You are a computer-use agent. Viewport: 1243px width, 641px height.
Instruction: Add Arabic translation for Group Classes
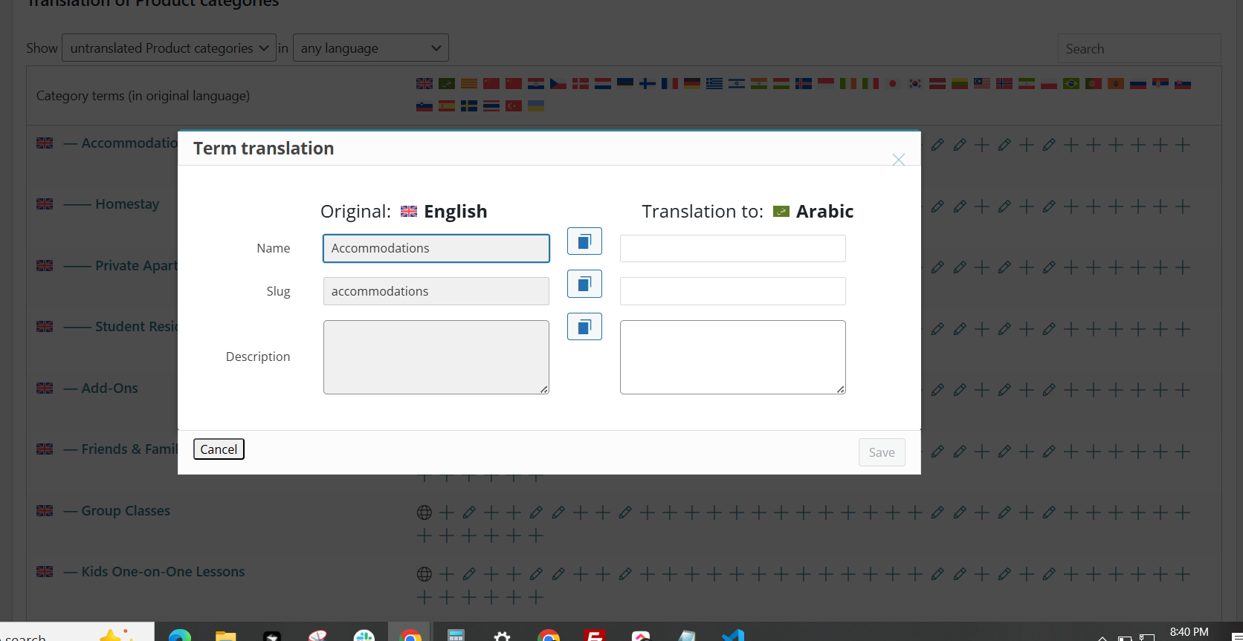[x=447, y=513]
